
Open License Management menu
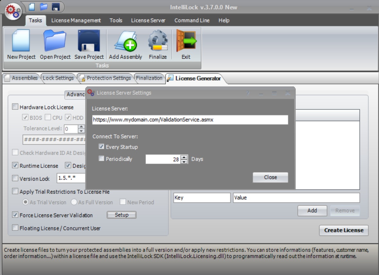pyautogui.click(x=76, y=20)
